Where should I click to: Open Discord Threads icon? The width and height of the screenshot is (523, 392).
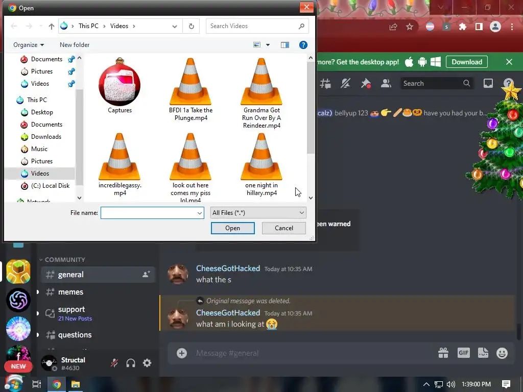coord(325,83)
